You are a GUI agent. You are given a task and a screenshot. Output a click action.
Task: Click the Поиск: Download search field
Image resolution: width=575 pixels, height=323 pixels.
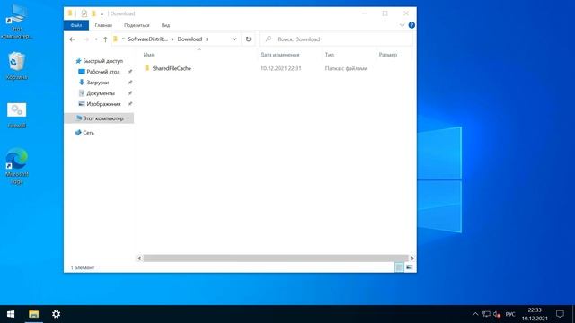(336, 39)
